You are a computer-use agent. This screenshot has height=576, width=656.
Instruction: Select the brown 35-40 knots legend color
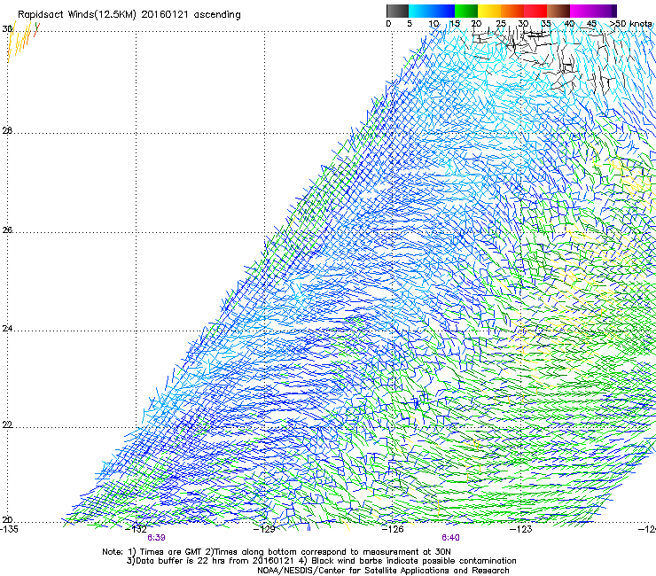click(558, 11)
